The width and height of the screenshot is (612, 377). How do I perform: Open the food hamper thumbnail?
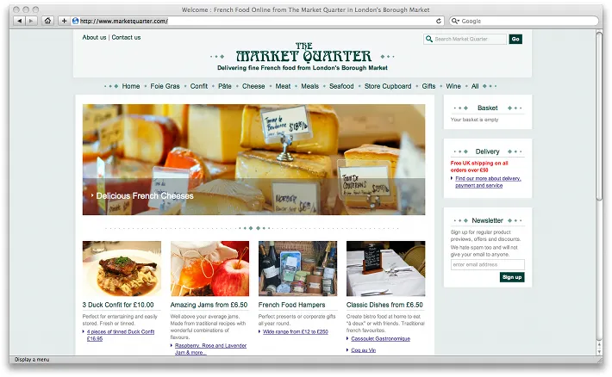[297, 269]
